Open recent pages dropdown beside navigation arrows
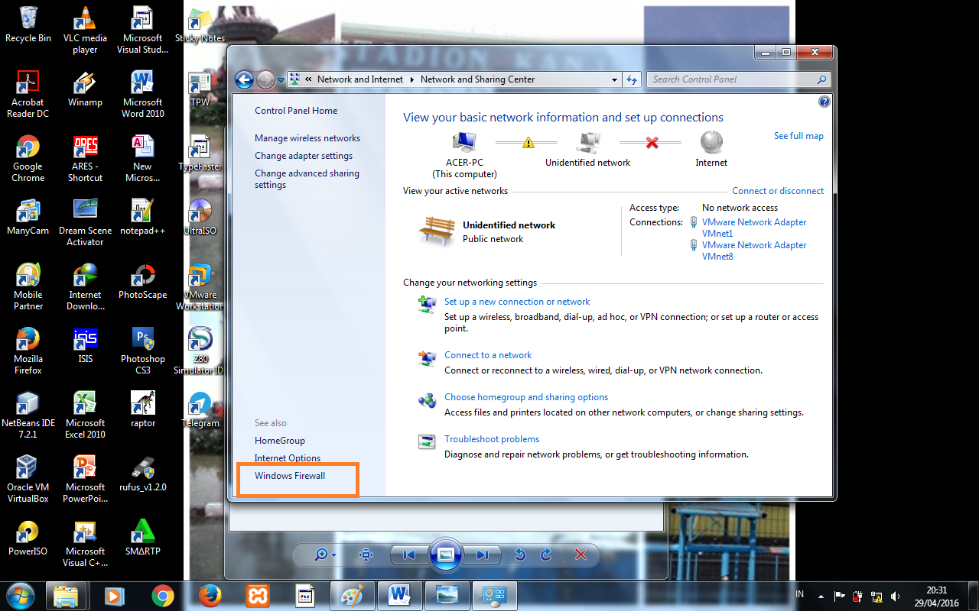Screen dimensions: 979x611 point(281,79)
